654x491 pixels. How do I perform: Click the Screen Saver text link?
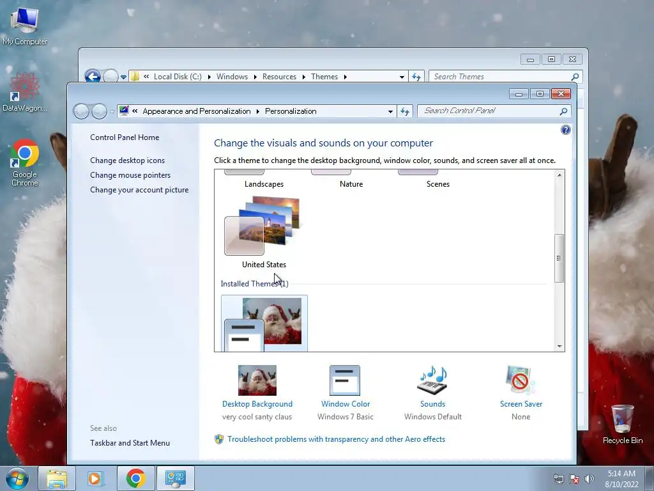[521, 404]
